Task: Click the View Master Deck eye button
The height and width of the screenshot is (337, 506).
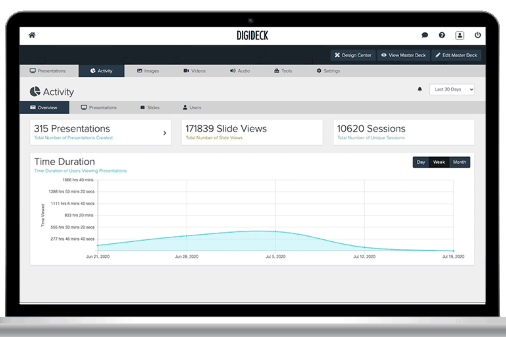Action: (403, 55)
